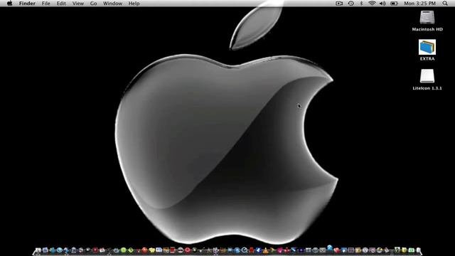Viewport: 455px width, 256px height.
Task: Open the Go menu
Action: (93, 4)
